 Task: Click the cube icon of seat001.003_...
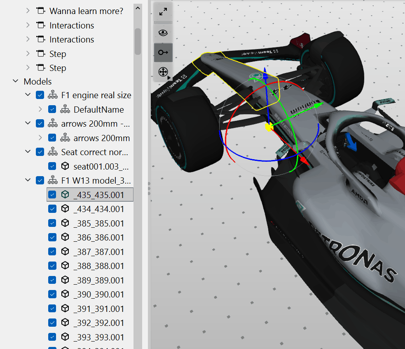[x=65, y=166]
